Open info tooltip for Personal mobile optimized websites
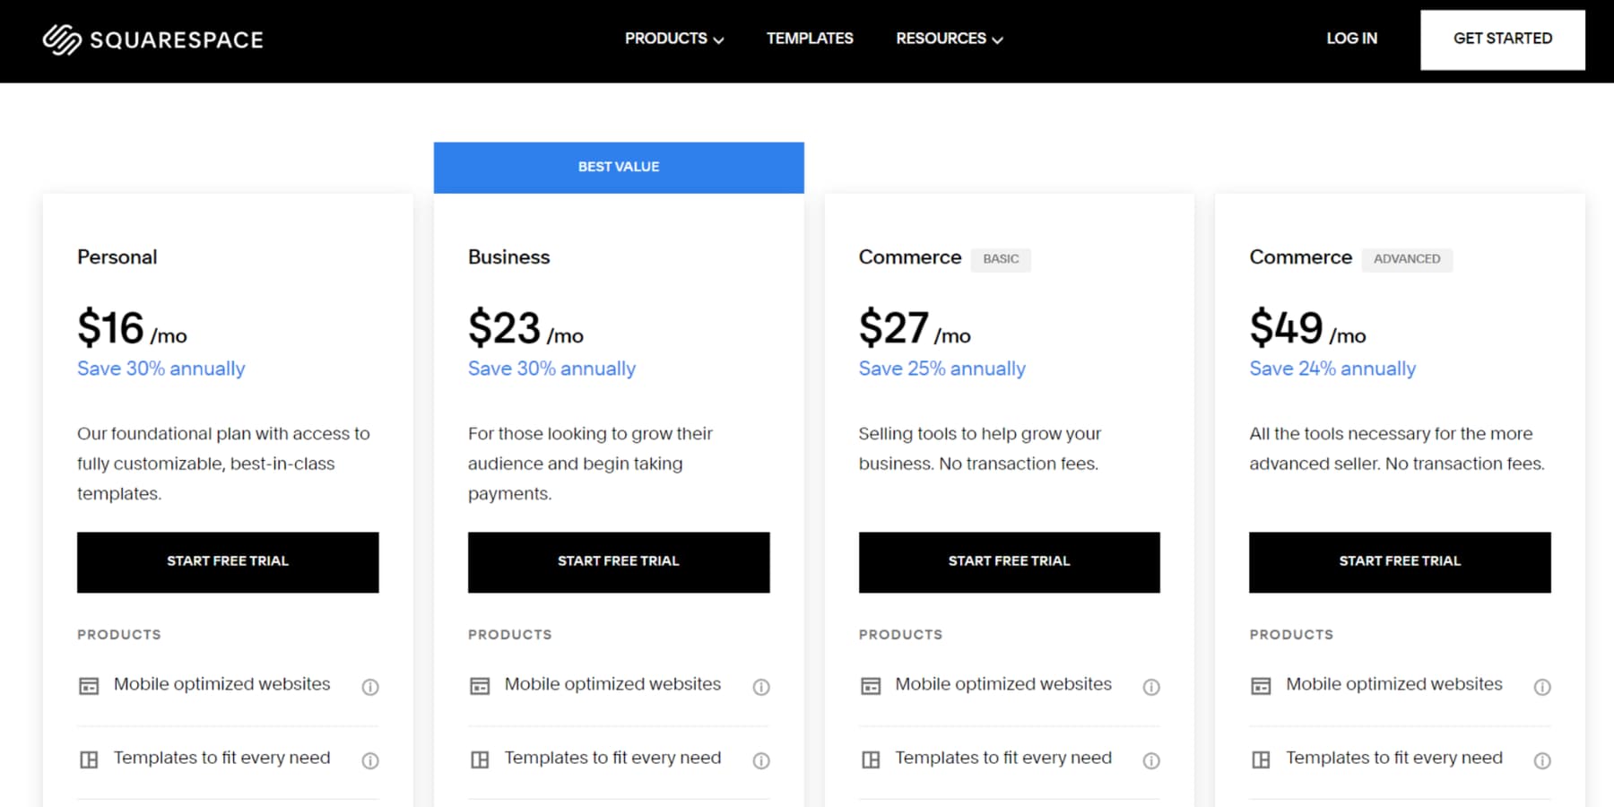1614x807 pixels. tap(369, 687)
